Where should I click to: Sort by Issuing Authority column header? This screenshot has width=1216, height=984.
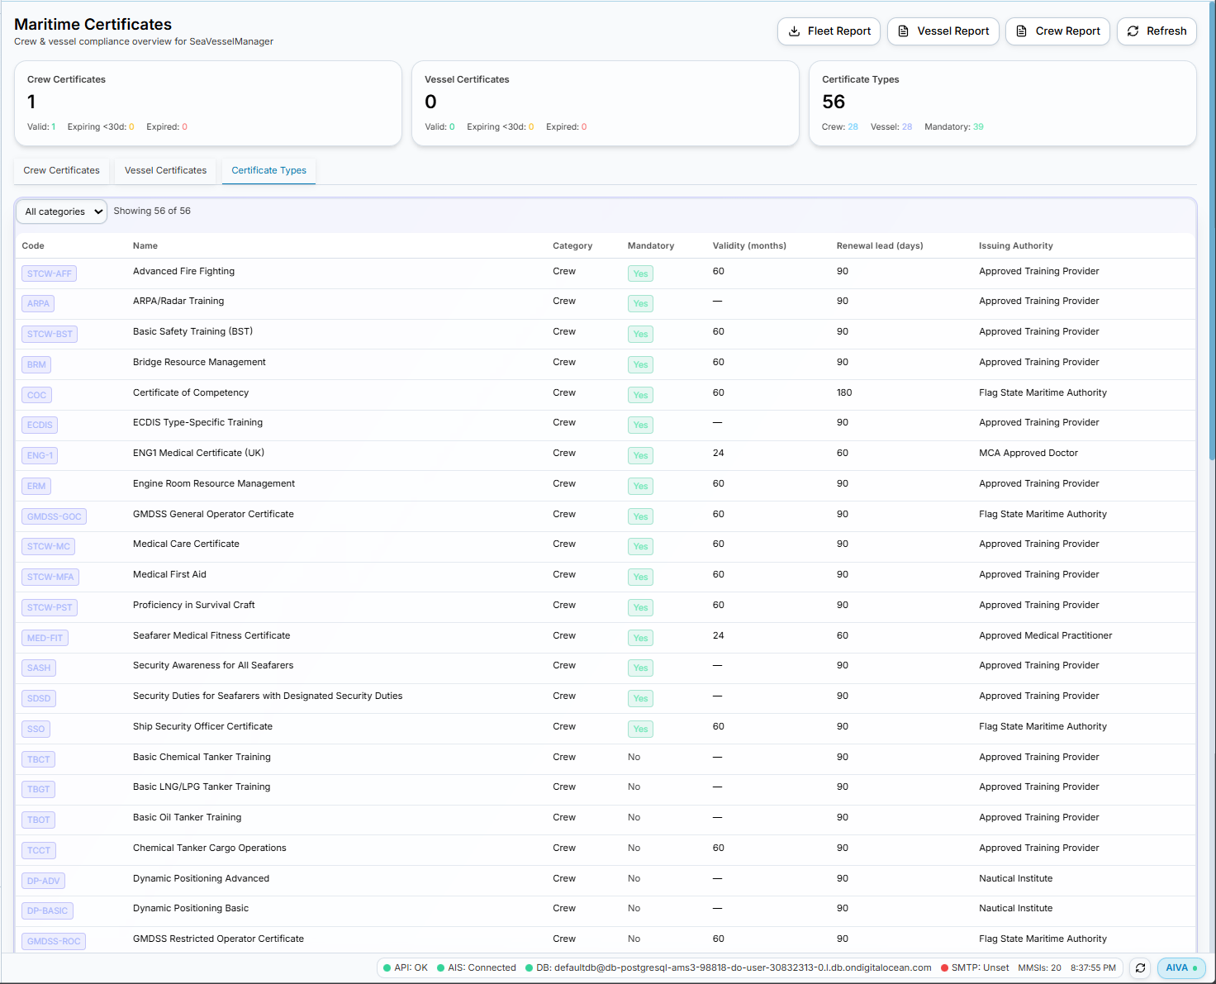pos(1015,245)
